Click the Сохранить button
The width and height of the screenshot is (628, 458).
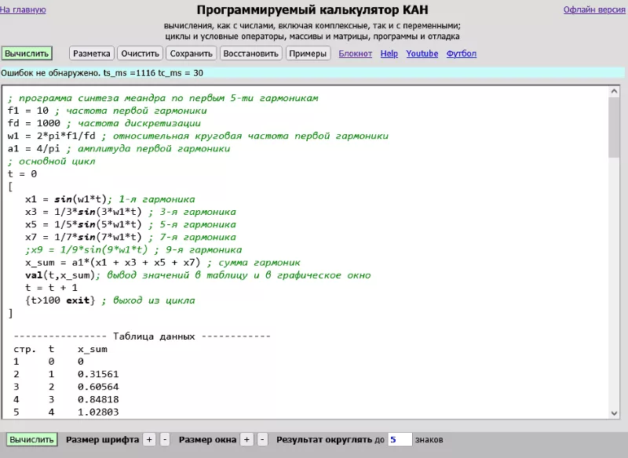tap(191, 53)
